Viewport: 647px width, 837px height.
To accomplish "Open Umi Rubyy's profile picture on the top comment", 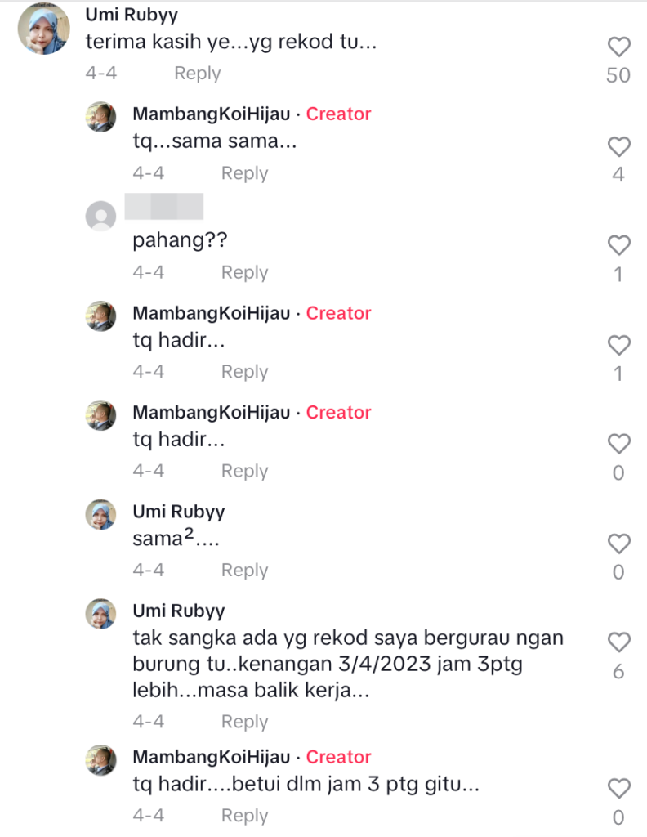I will click(43, 30).
